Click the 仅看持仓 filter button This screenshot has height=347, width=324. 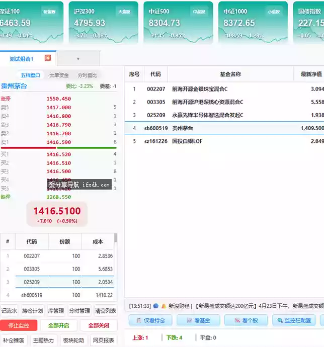[x=150, y=320]
